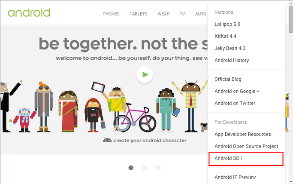Click the scrollbar down arrow

tap(291, 182)
